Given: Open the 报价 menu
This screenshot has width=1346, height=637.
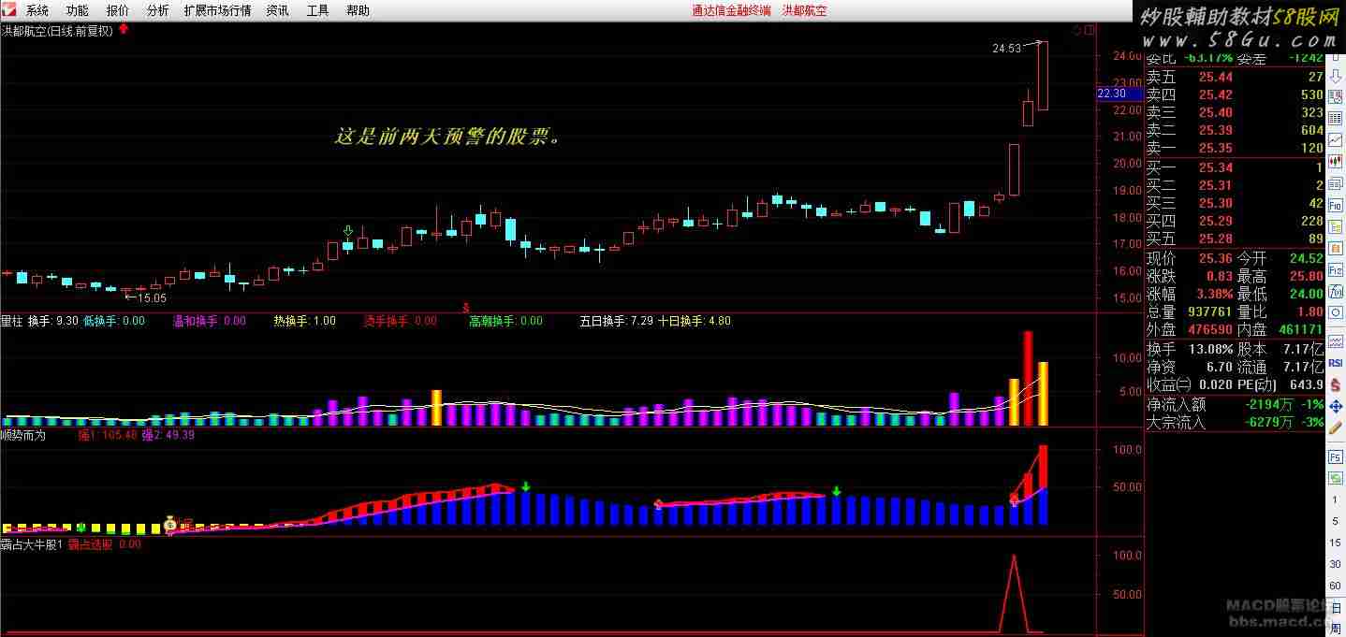Looking at the screenshot, I should [x=118, y=10].
